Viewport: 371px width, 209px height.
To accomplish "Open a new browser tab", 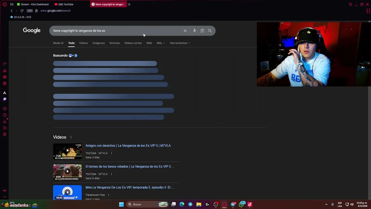I will [129, 4].
